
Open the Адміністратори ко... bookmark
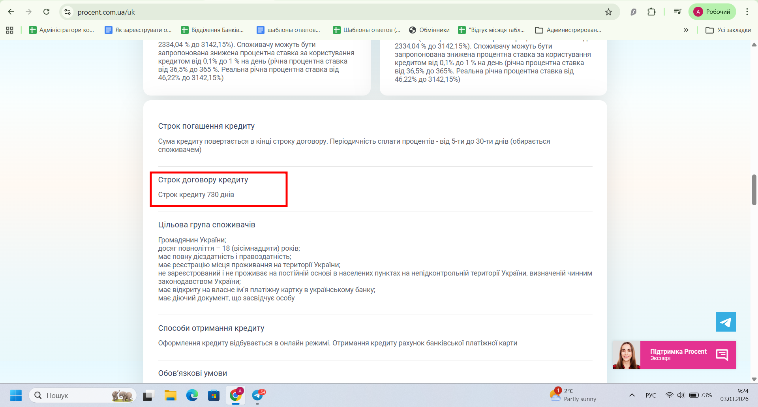tap(62, 30)
